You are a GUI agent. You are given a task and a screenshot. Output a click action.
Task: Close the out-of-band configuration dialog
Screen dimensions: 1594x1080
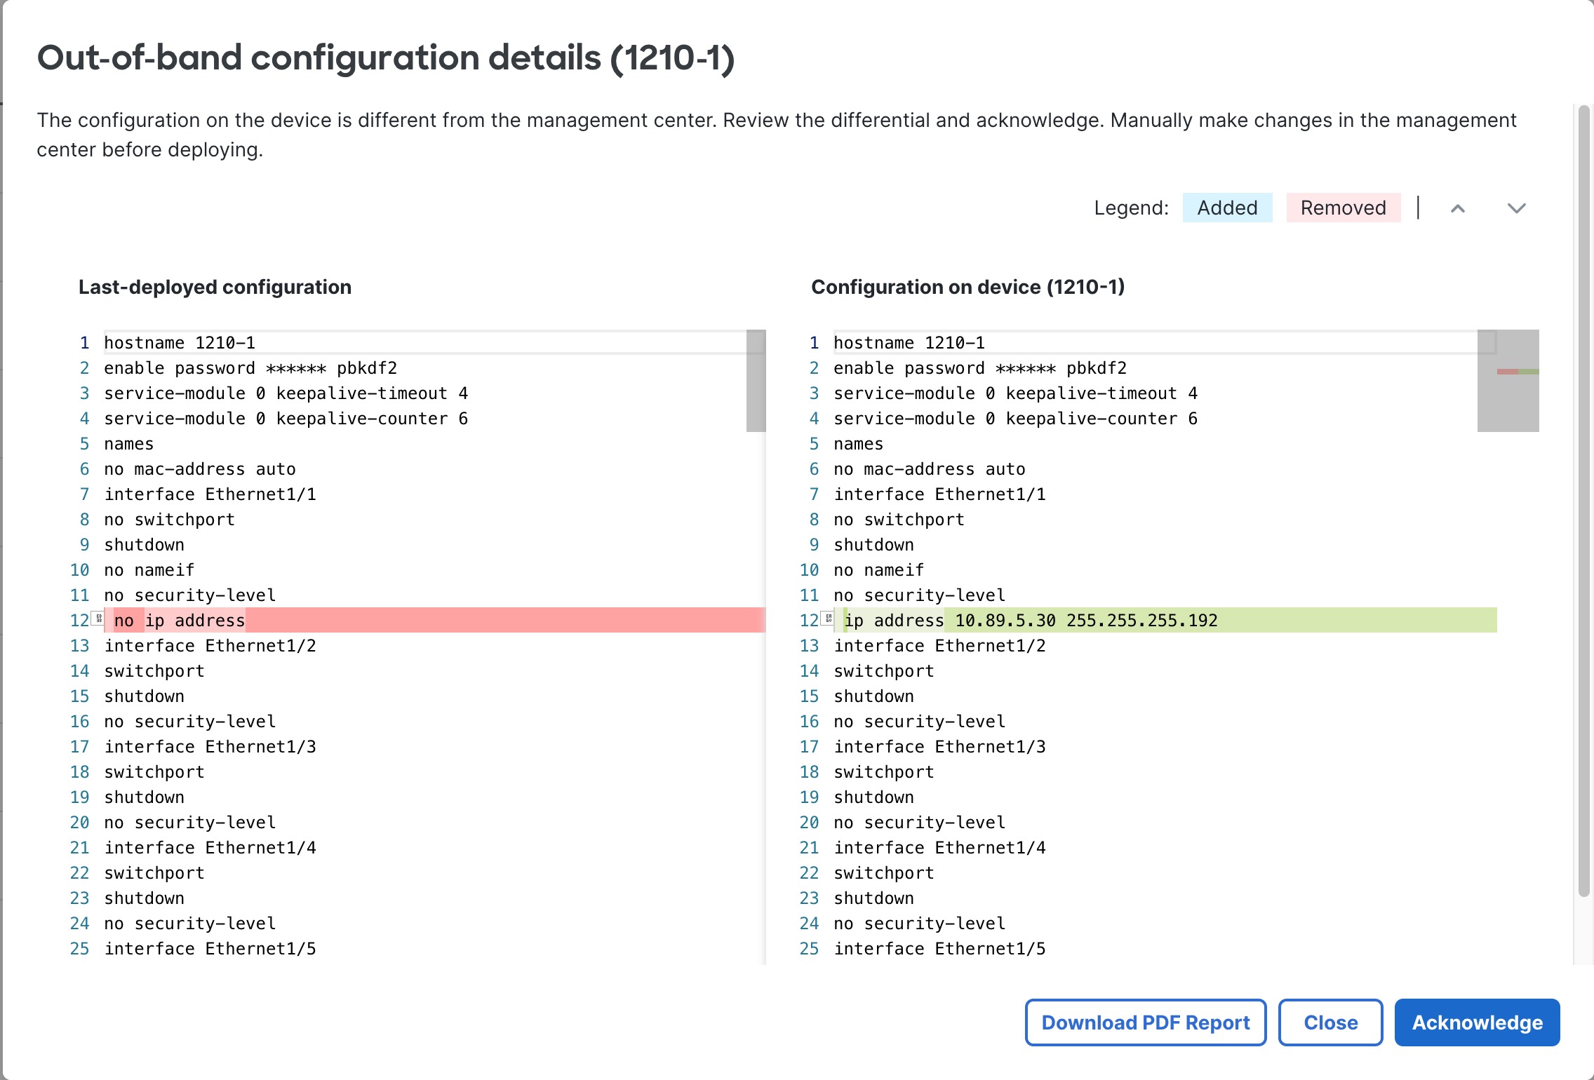[x=1330, y=1022]
